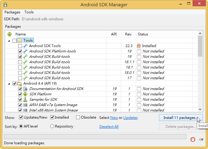Click the Install 11 packages button
Screen dimensions: 208x149
point(181,118)
